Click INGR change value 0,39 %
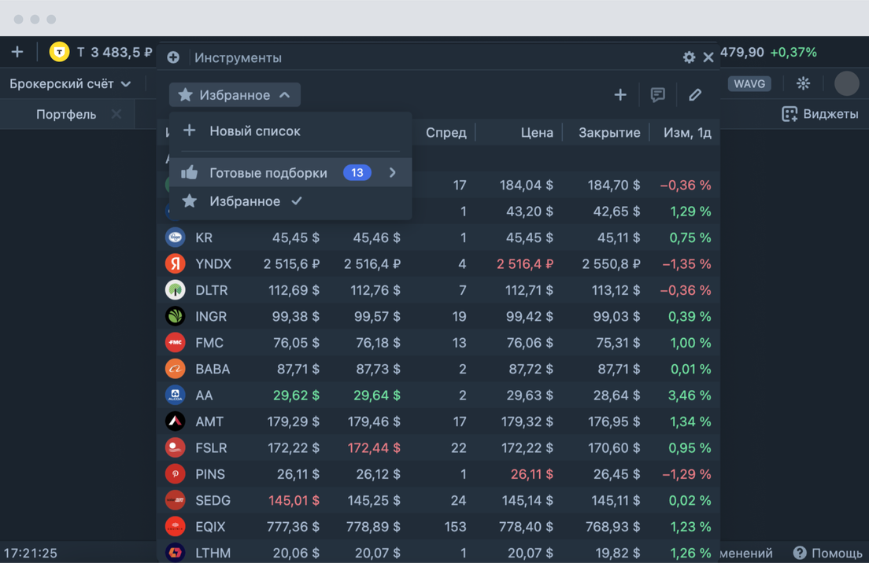 coord(690,317)
